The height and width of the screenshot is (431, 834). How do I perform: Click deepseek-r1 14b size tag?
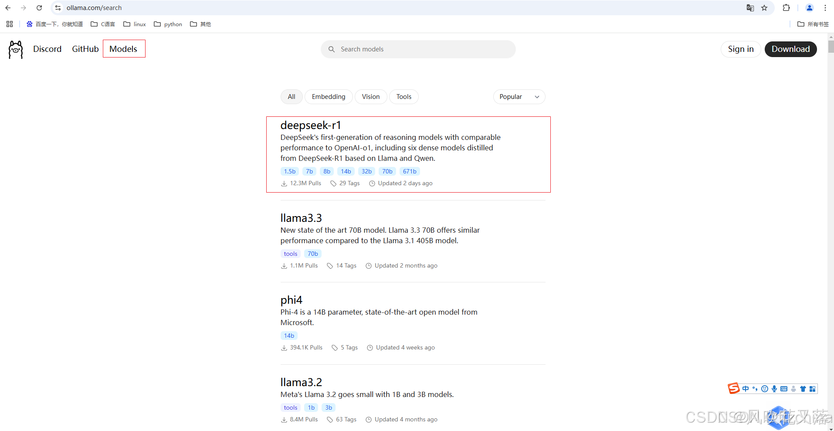[x=346, y=171]
